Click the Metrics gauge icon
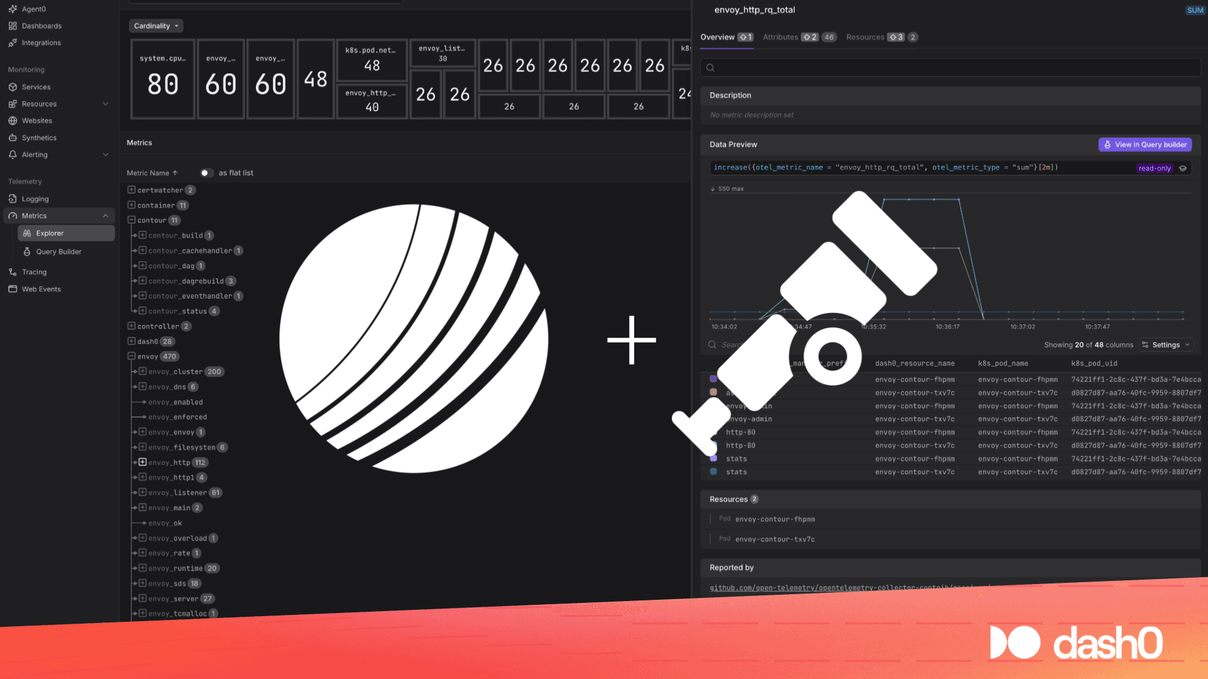Screen dimensions: 1208x679 tap(13, 216)
